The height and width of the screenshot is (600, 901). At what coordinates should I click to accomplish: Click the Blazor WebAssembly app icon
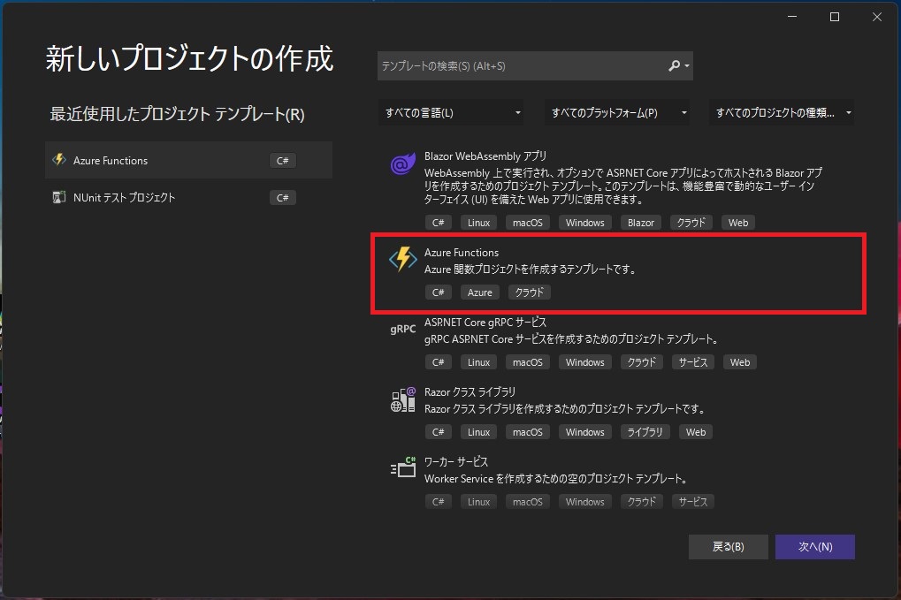click(403, 163)
